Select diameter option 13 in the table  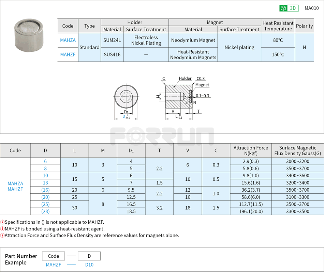coord(45,183)
